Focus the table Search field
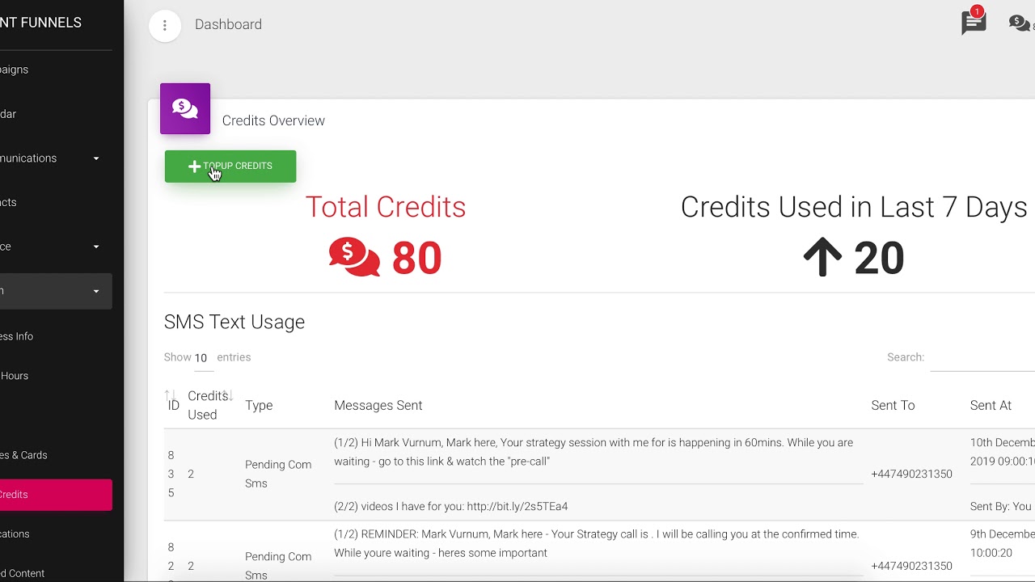This screenshot has width=1035, height=582. click(982, 357)
